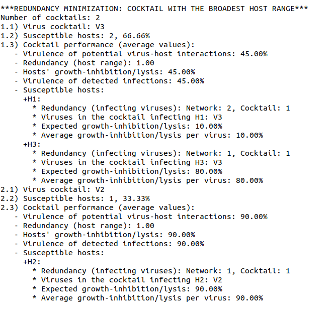The image size is (333, 309).
Task: Select Hosts' growth-inhibition/lysis 45.00% line
Action: click(109, 72)
